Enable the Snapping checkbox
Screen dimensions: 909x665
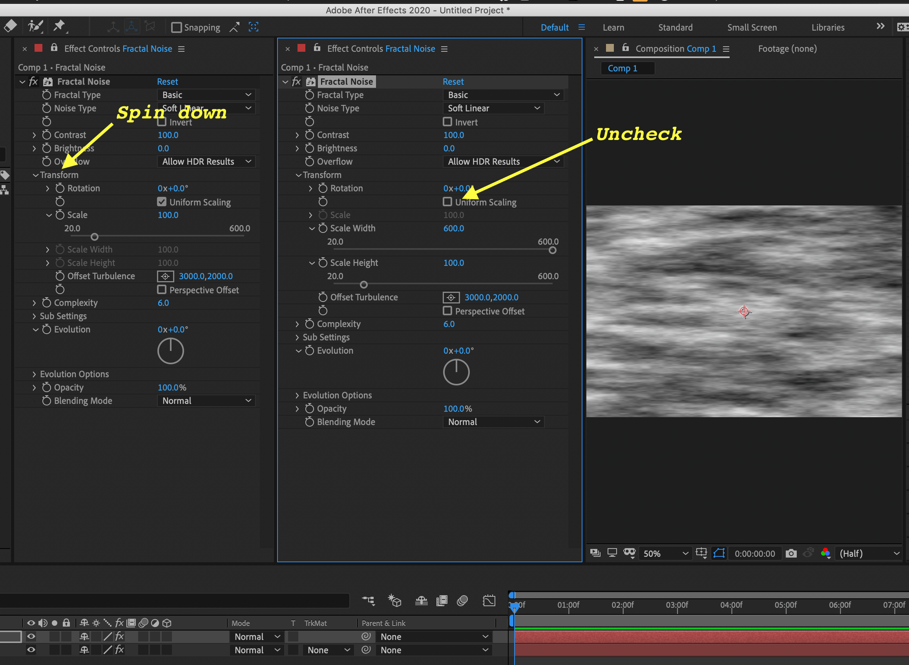(x=176, y=27)
